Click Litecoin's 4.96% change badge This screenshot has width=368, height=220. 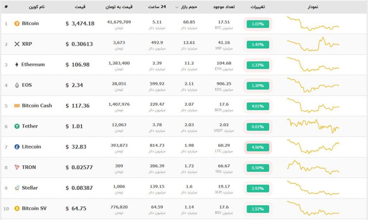pyautogui.click(x=258, y=147)
